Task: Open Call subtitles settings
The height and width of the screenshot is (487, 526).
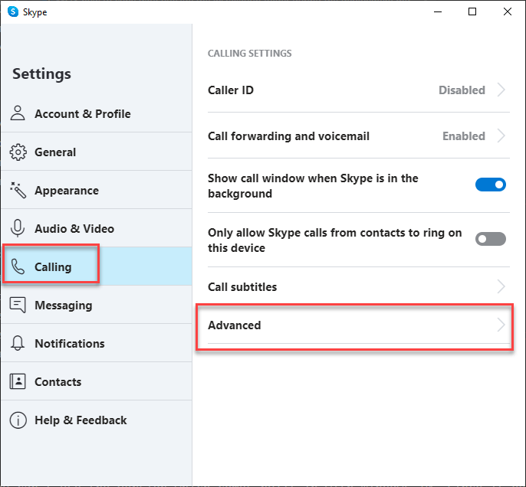Action: [x=242, y=287]
